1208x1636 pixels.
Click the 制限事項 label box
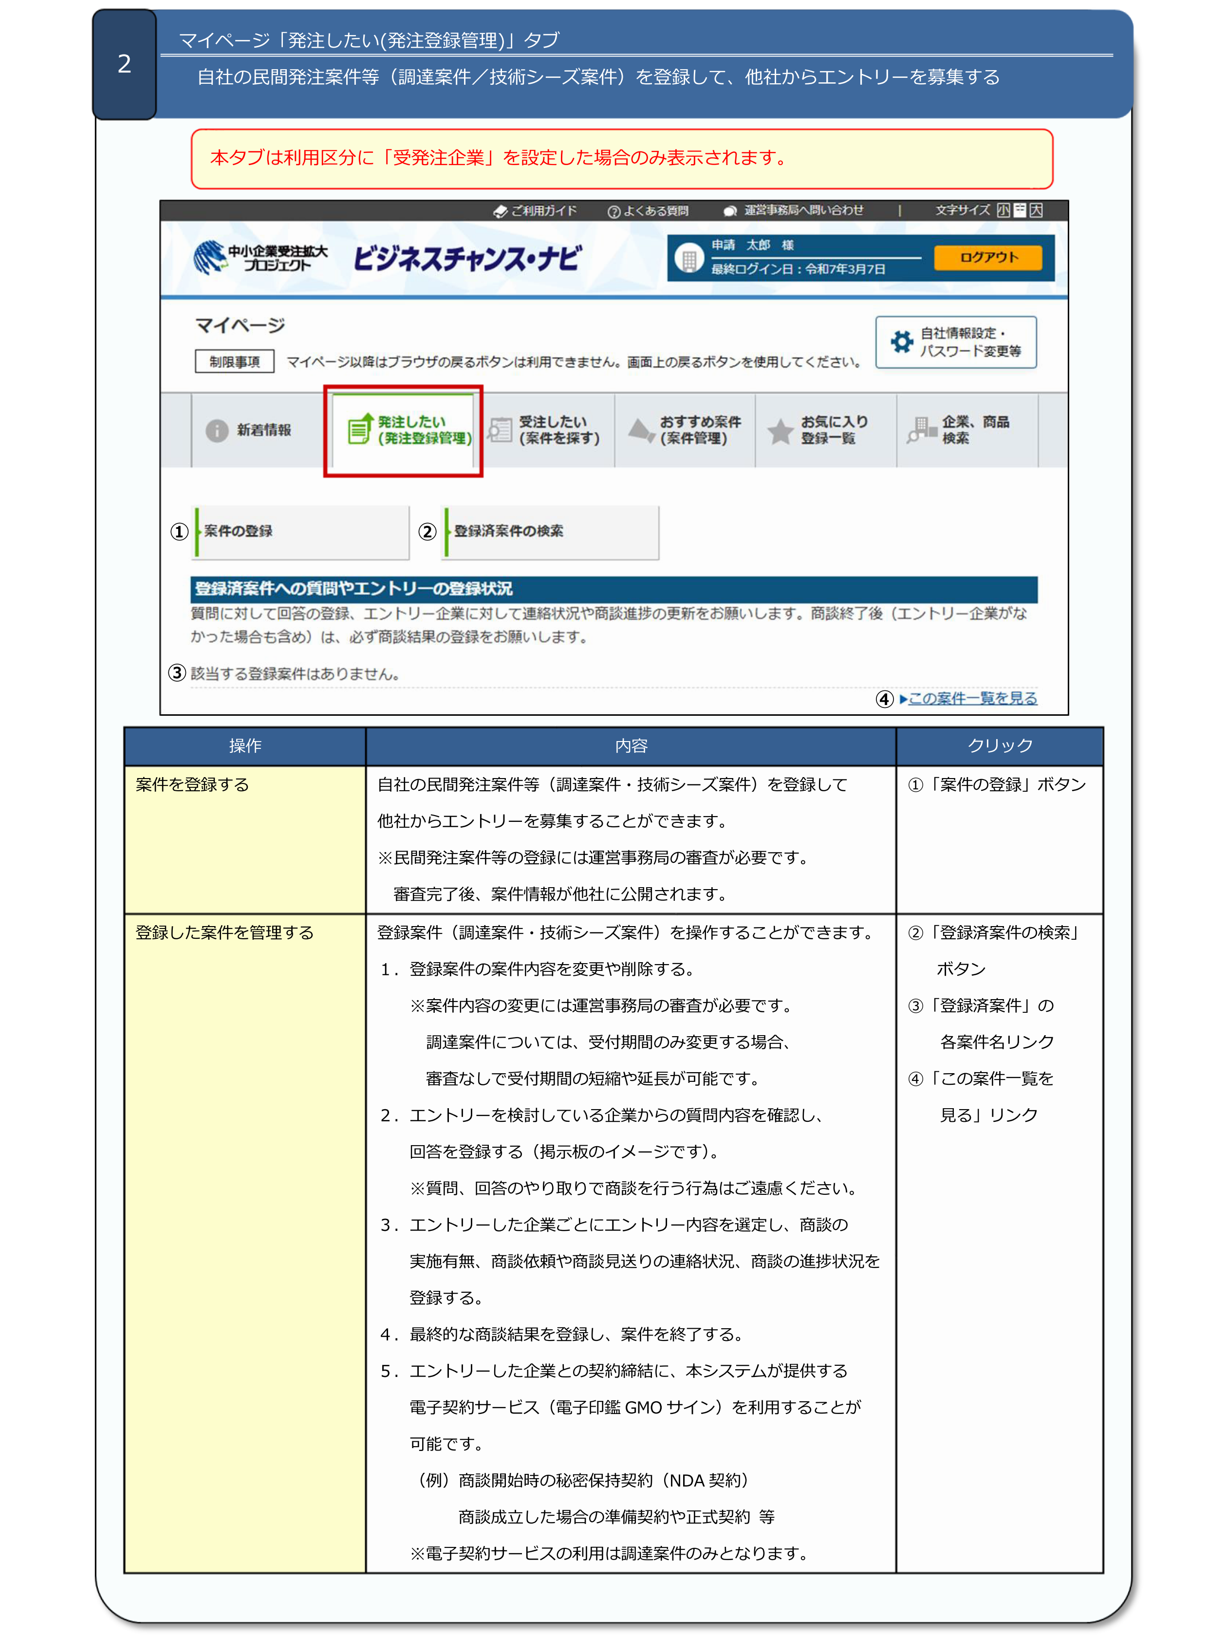[x=234, y=361]
